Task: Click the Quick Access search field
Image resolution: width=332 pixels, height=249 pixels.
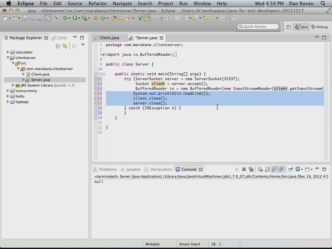Action: 258,27
